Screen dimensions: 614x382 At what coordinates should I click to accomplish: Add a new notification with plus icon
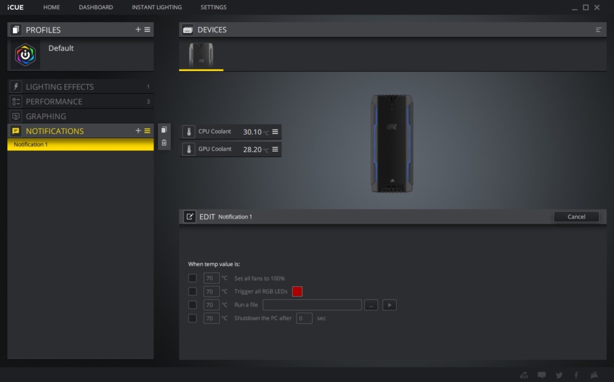point(138,130)
